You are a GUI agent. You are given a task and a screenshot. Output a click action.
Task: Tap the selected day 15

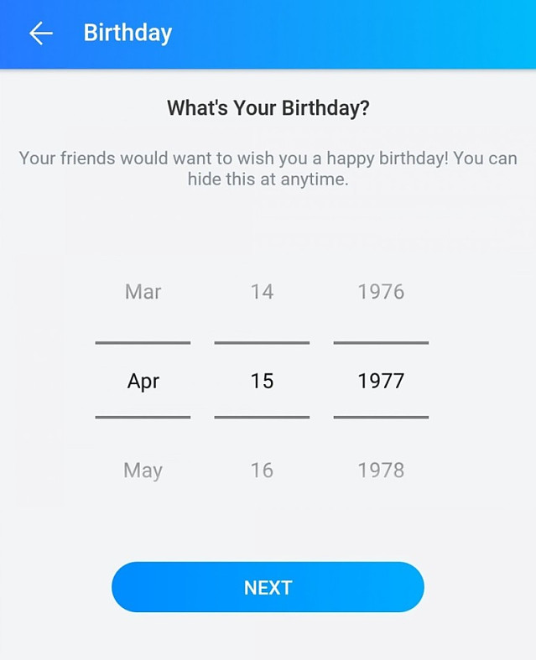pos(262,381)
